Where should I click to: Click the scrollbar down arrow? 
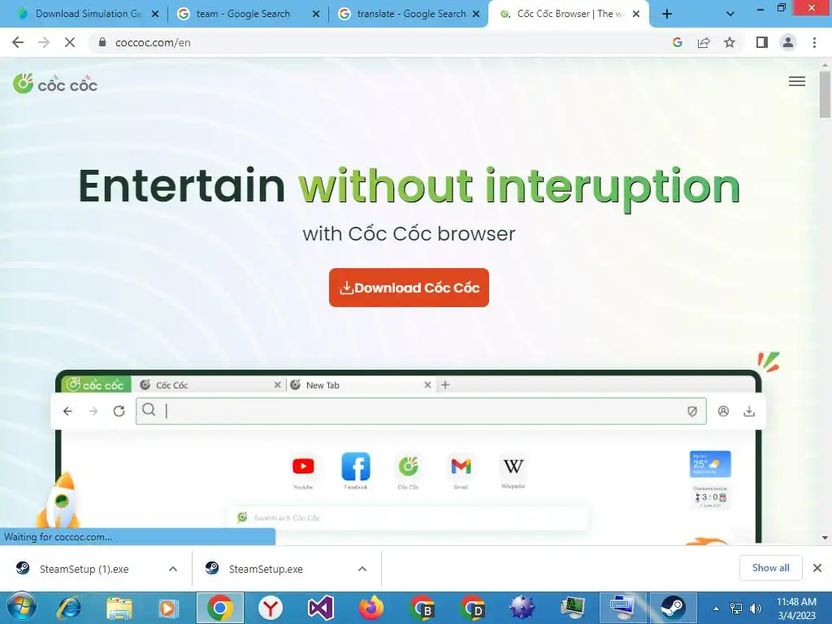[x=825, y=538]
